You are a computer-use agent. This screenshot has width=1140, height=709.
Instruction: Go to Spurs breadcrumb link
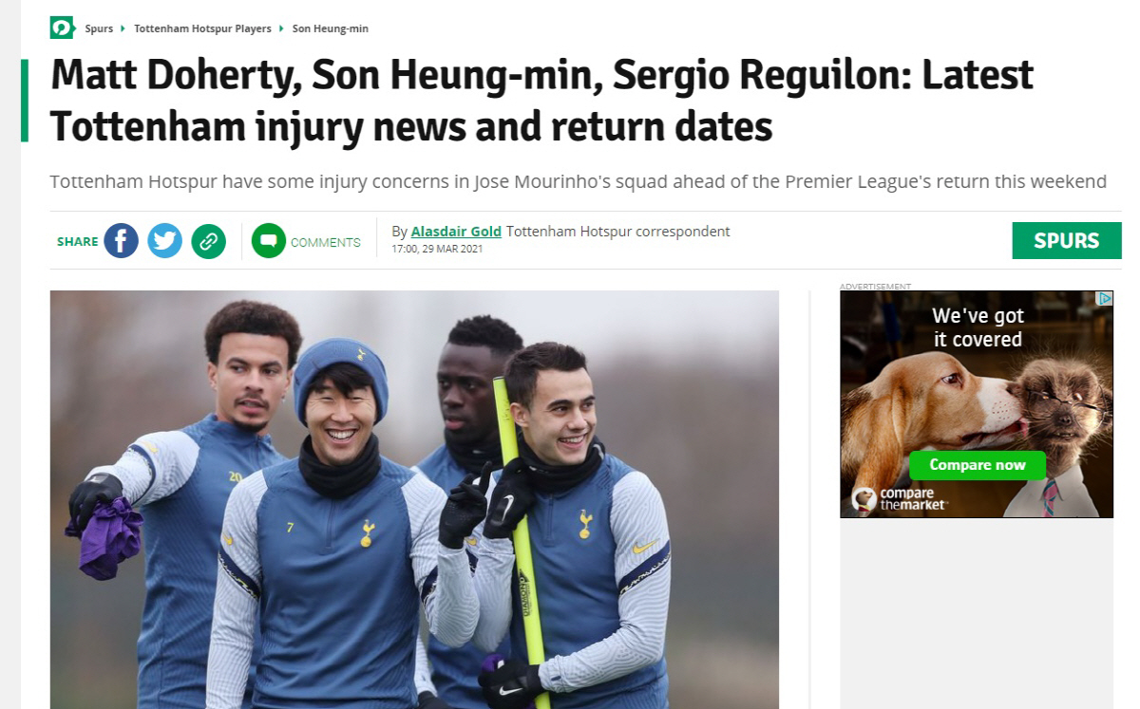point(99,28)
